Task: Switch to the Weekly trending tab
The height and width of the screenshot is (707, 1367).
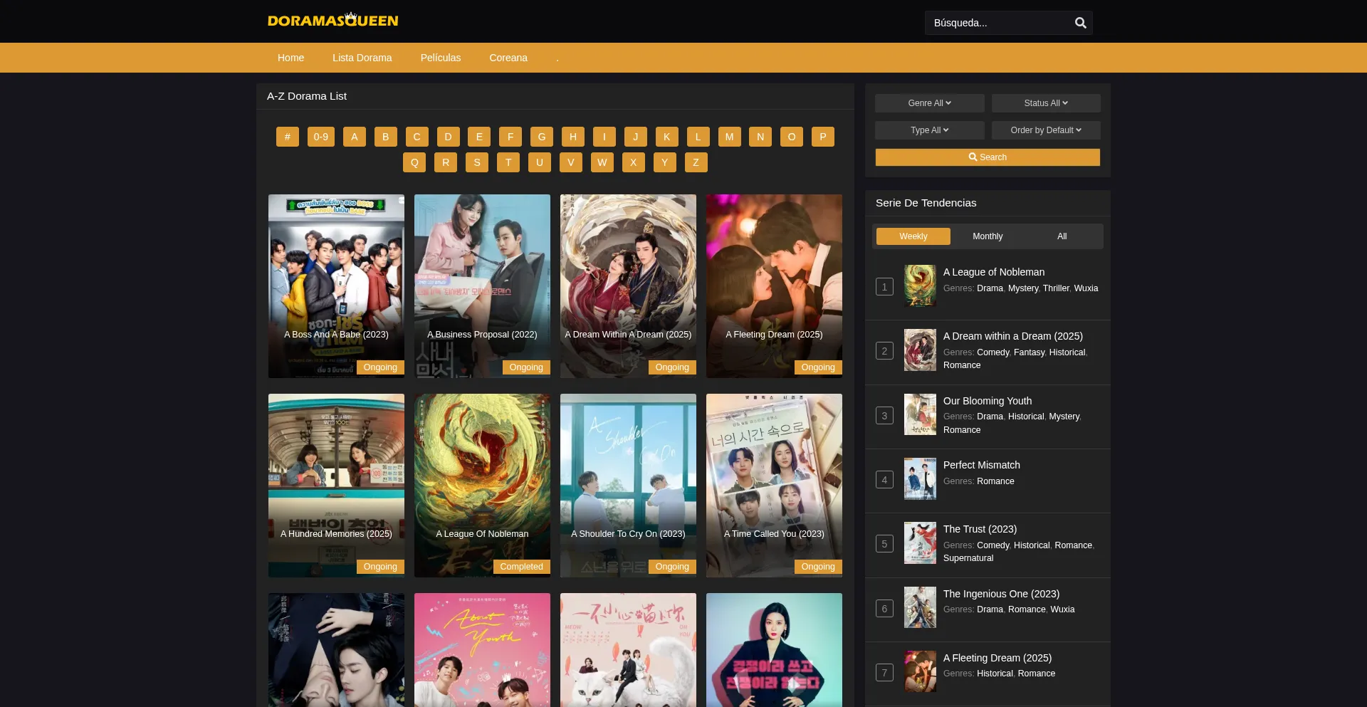Action: tap(913, 236)
